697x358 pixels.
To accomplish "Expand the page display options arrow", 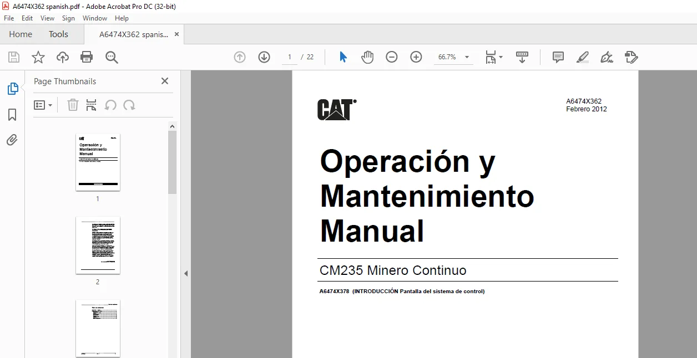I will (501, 57).
